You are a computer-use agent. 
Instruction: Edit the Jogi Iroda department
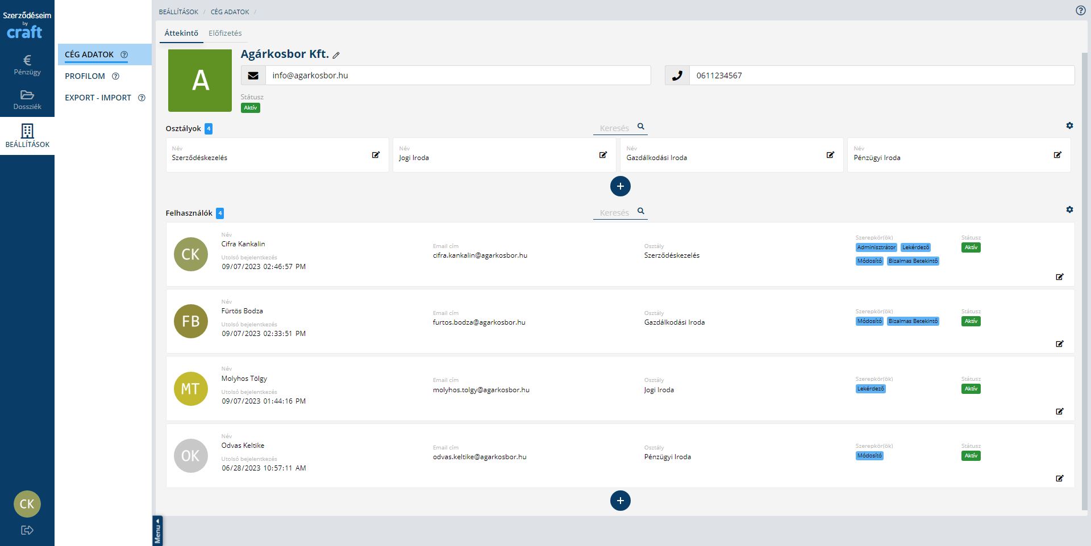pos(603,155)
